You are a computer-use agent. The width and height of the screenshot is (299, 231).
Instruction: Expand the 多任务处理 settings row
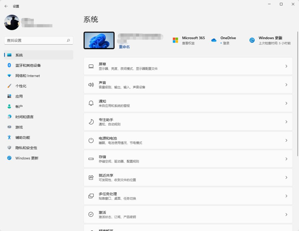[188, 196]
